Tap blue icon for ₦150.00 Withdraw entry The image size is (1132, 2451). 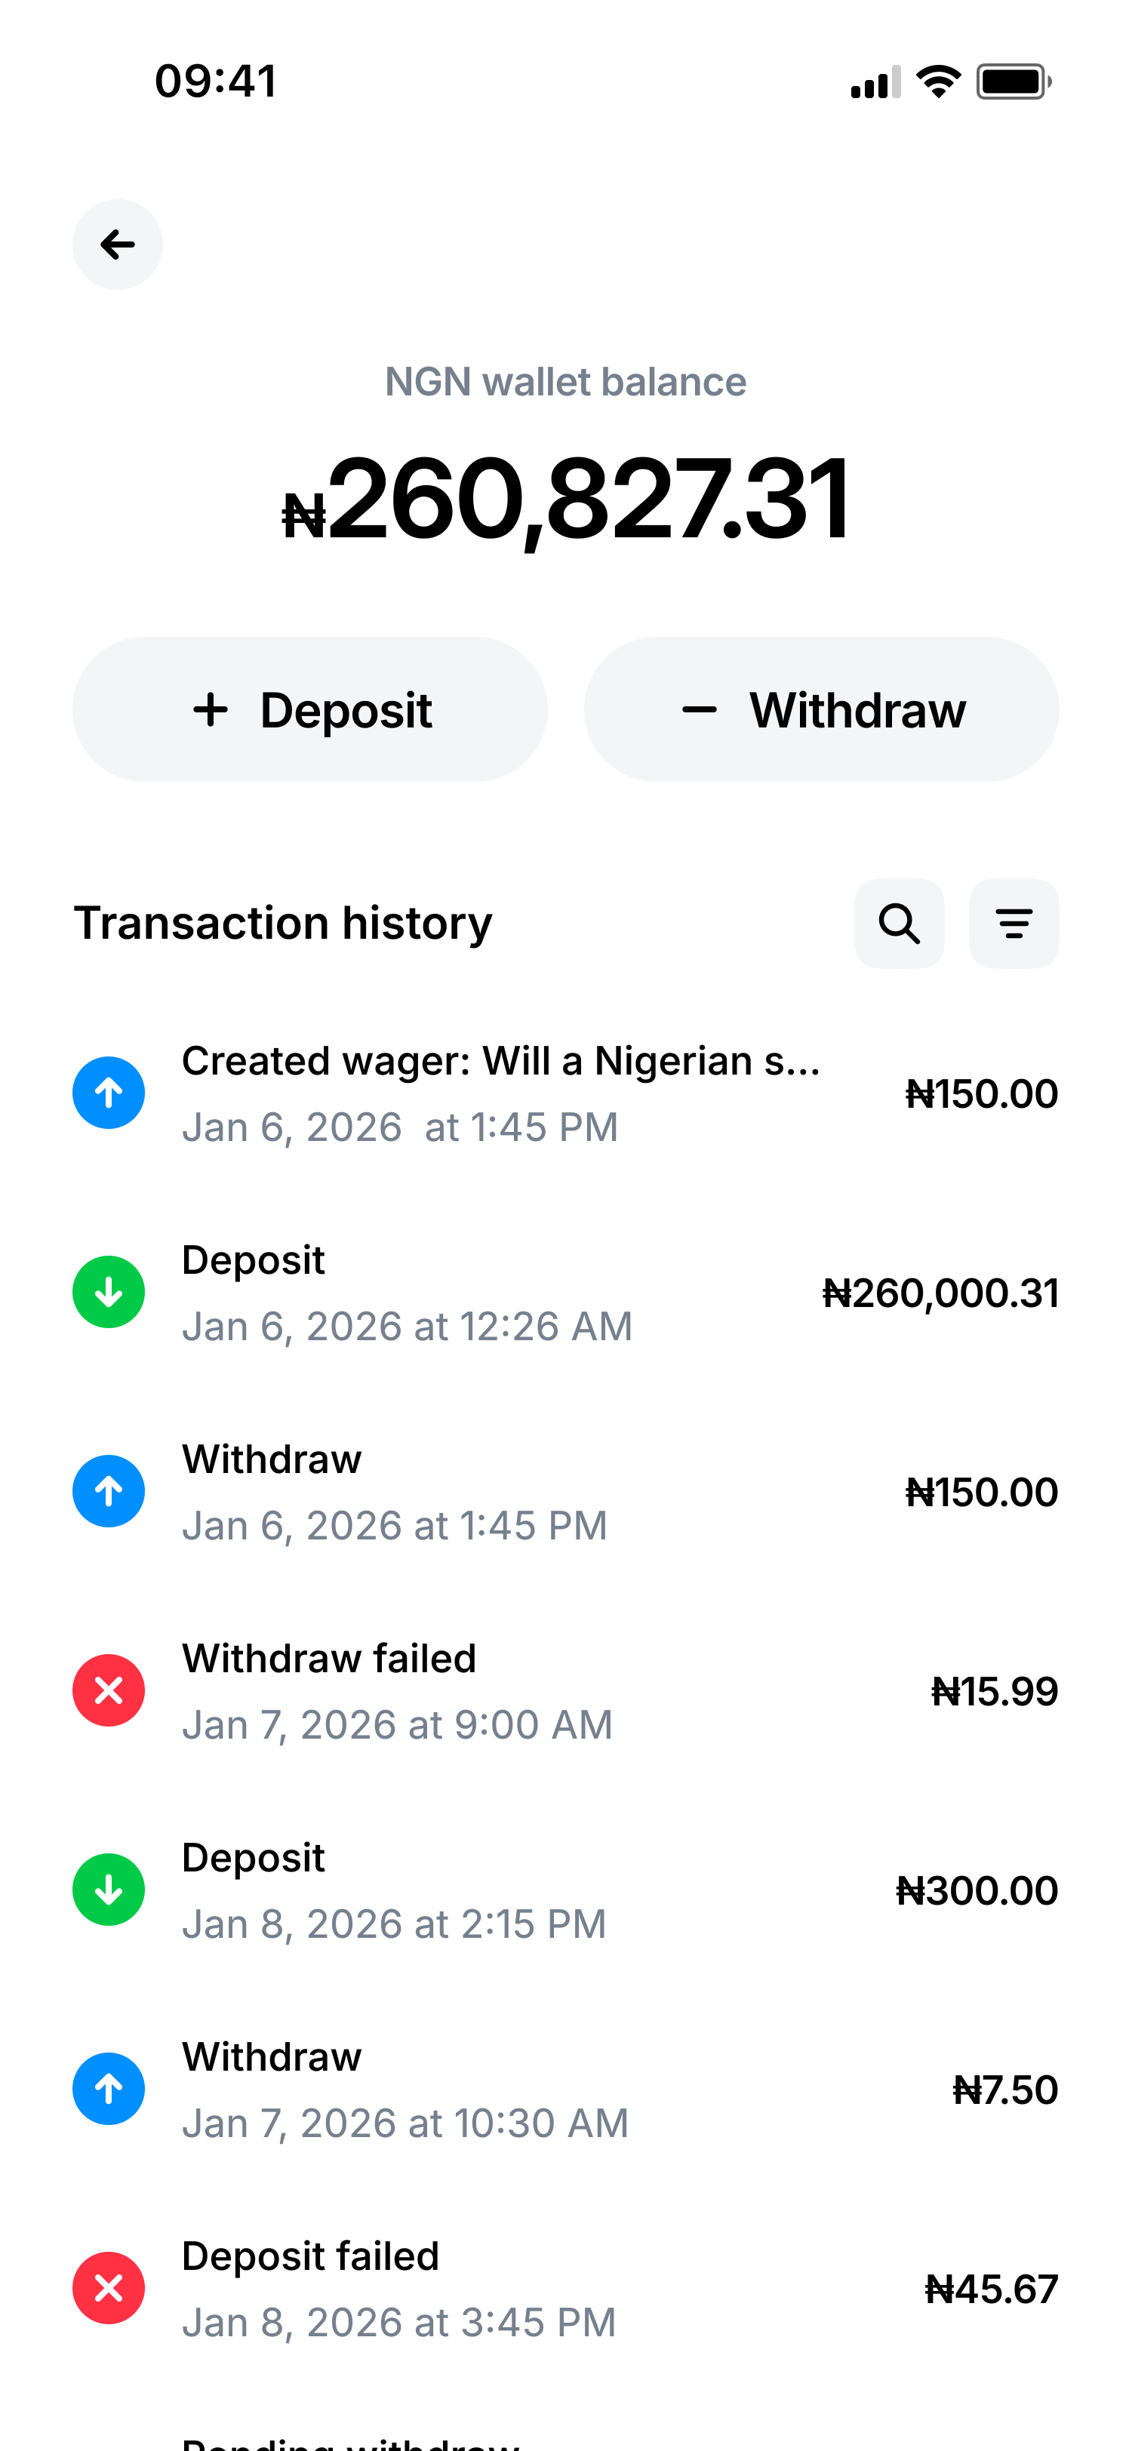[109, 1491]
